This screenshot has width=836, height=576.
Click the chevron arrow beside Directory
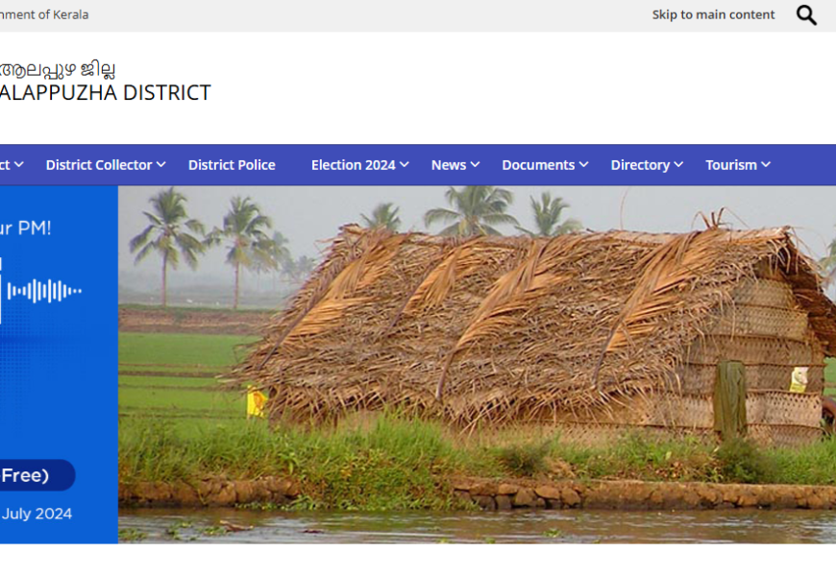point(678,165)
